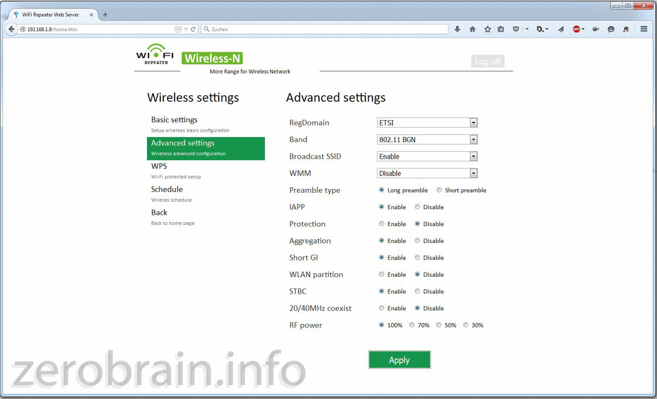Viewport: 657px width, 399px height.
Task: Close the WiFi Repeater Web Server tab
Action: coord(91,14)
